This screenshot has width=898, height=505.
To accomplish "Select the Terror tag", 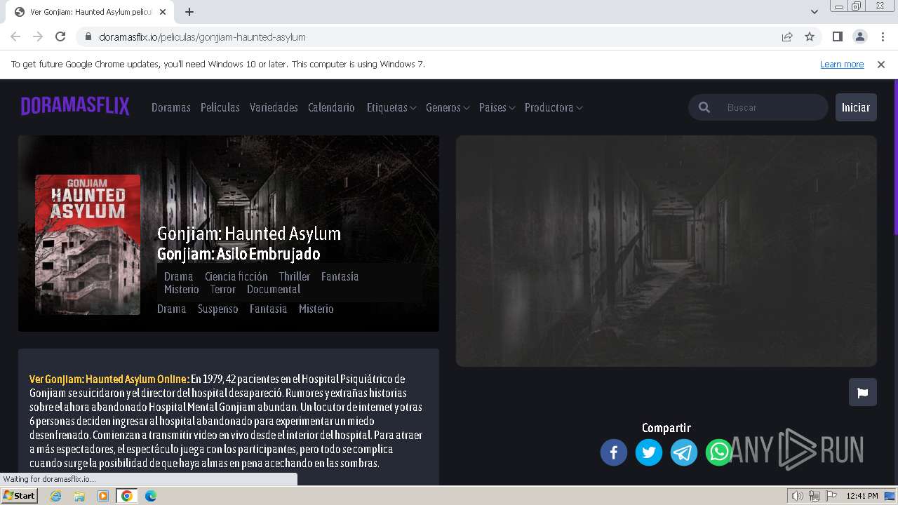I will pos(223,289).
